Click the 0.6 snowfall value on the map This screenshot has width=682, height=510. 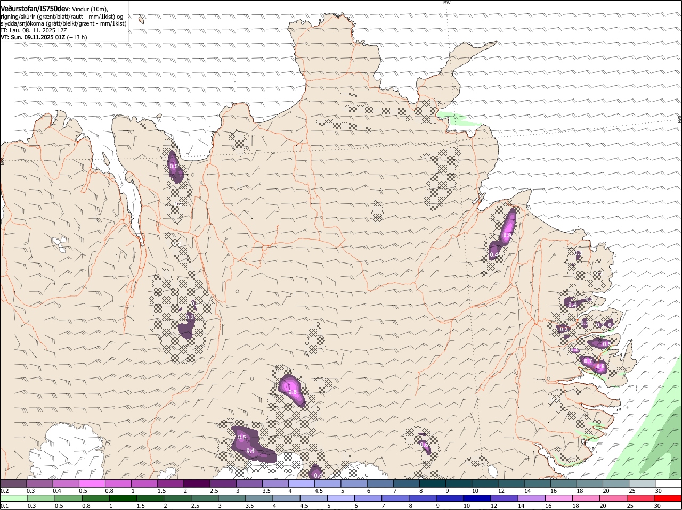[x=424, y=445]
